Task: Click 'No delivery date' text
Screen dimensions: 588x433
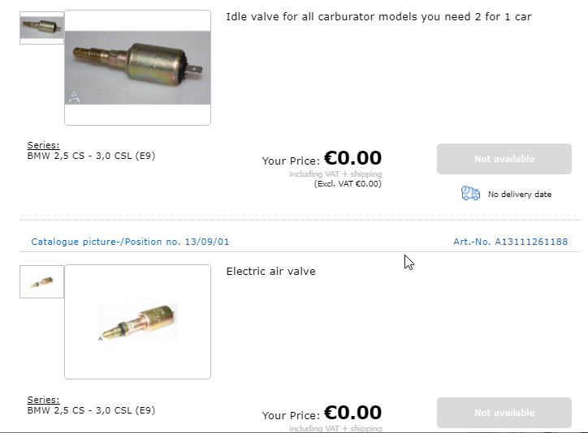Action: [519, 195]
